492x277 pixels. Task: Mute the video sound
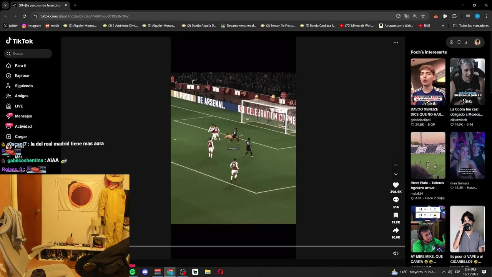click(396, 253)
